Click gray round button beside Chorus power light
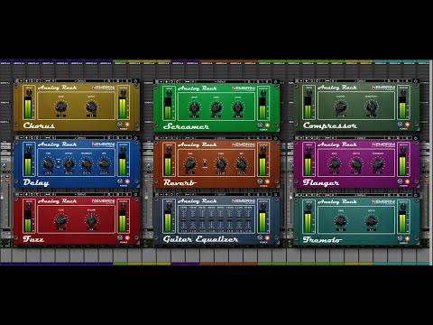Screen dimensions: 433x325 120,125
